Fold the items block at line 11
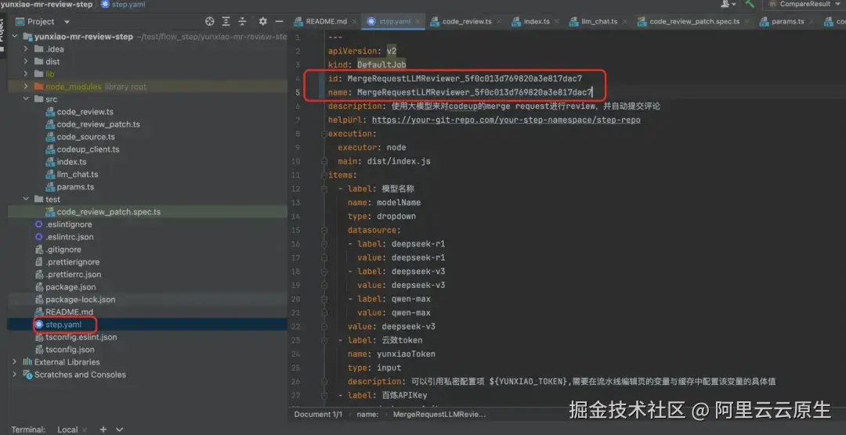 [324, 174]
